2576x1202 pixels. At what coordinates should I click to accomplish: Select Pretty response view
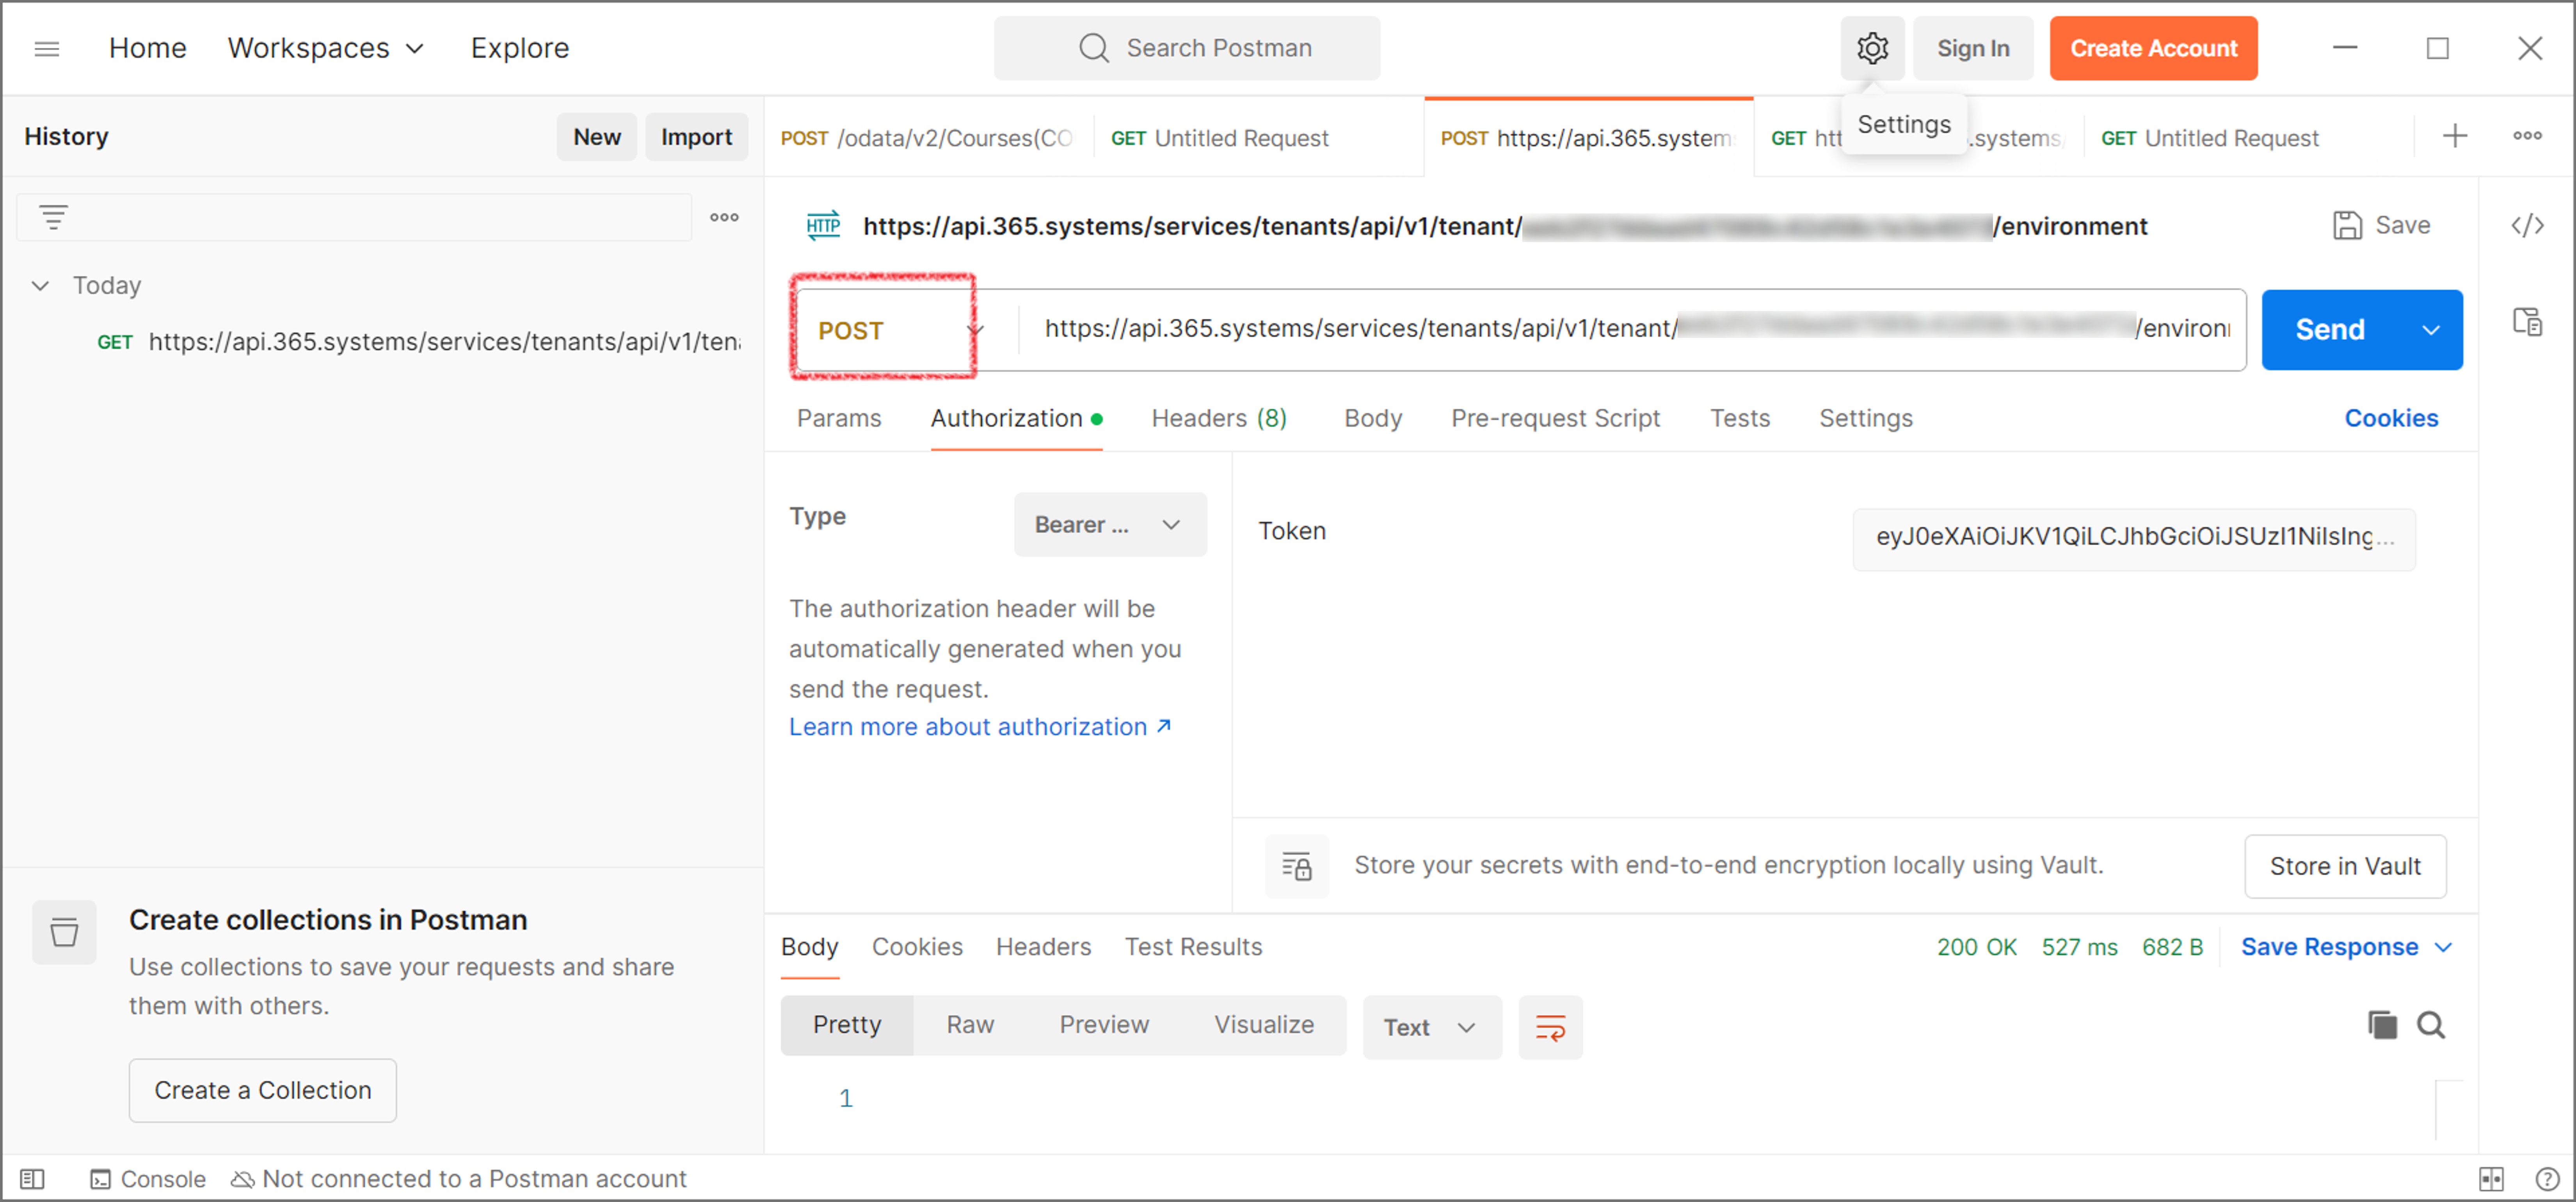tap(846, 1025)
